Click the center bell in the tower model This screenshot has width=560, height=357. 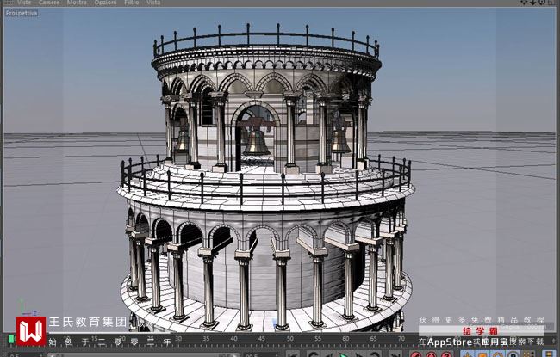[x=257, y=142]
